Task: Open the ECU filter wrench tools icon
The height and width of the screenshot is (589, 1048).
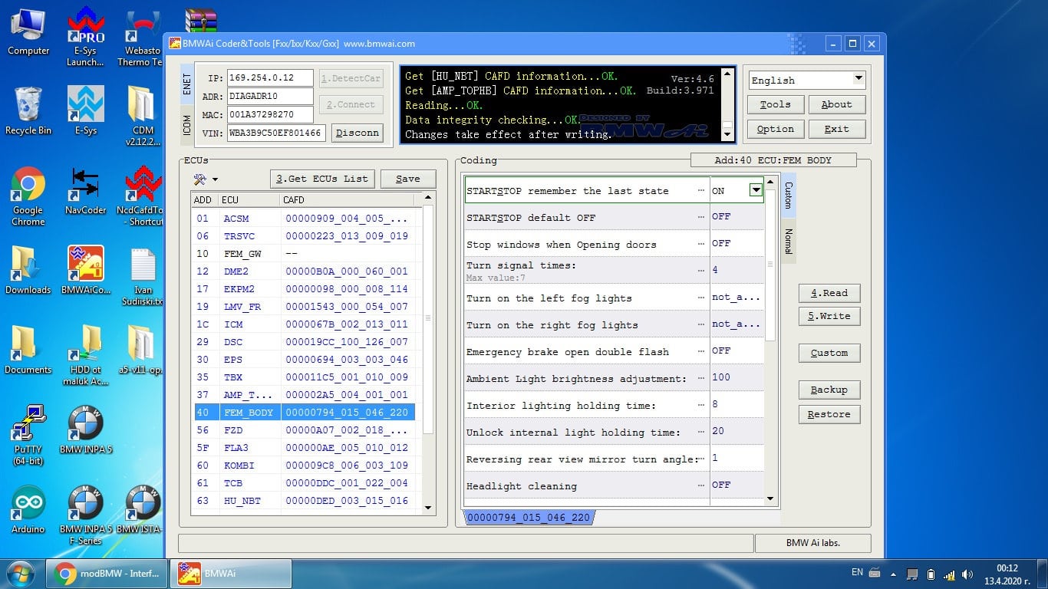Action: 199,178
